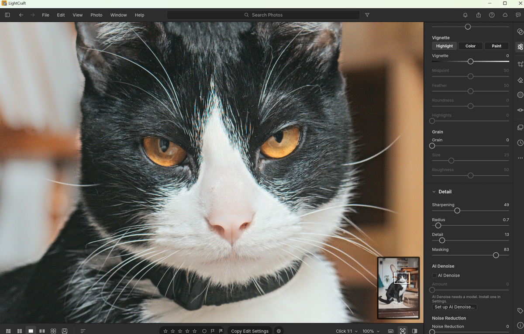Click the Sharpening slider handle
This screenshot has height=334, width=524.
tap(457, 210)
